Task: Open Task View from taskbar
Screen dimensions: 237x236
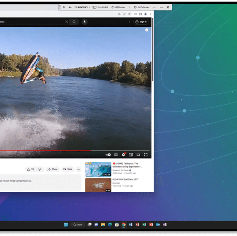Action: tap(90, 225)
